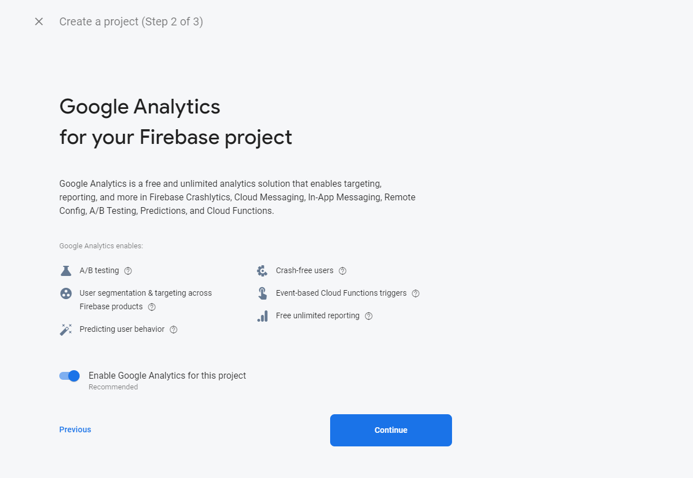Click the Crash-free users gear icon
The image size is (693, 478).
[x=262, y=271]
